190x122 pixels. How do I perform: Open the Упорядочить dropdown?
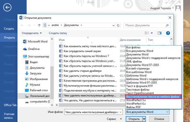point(32,33)
